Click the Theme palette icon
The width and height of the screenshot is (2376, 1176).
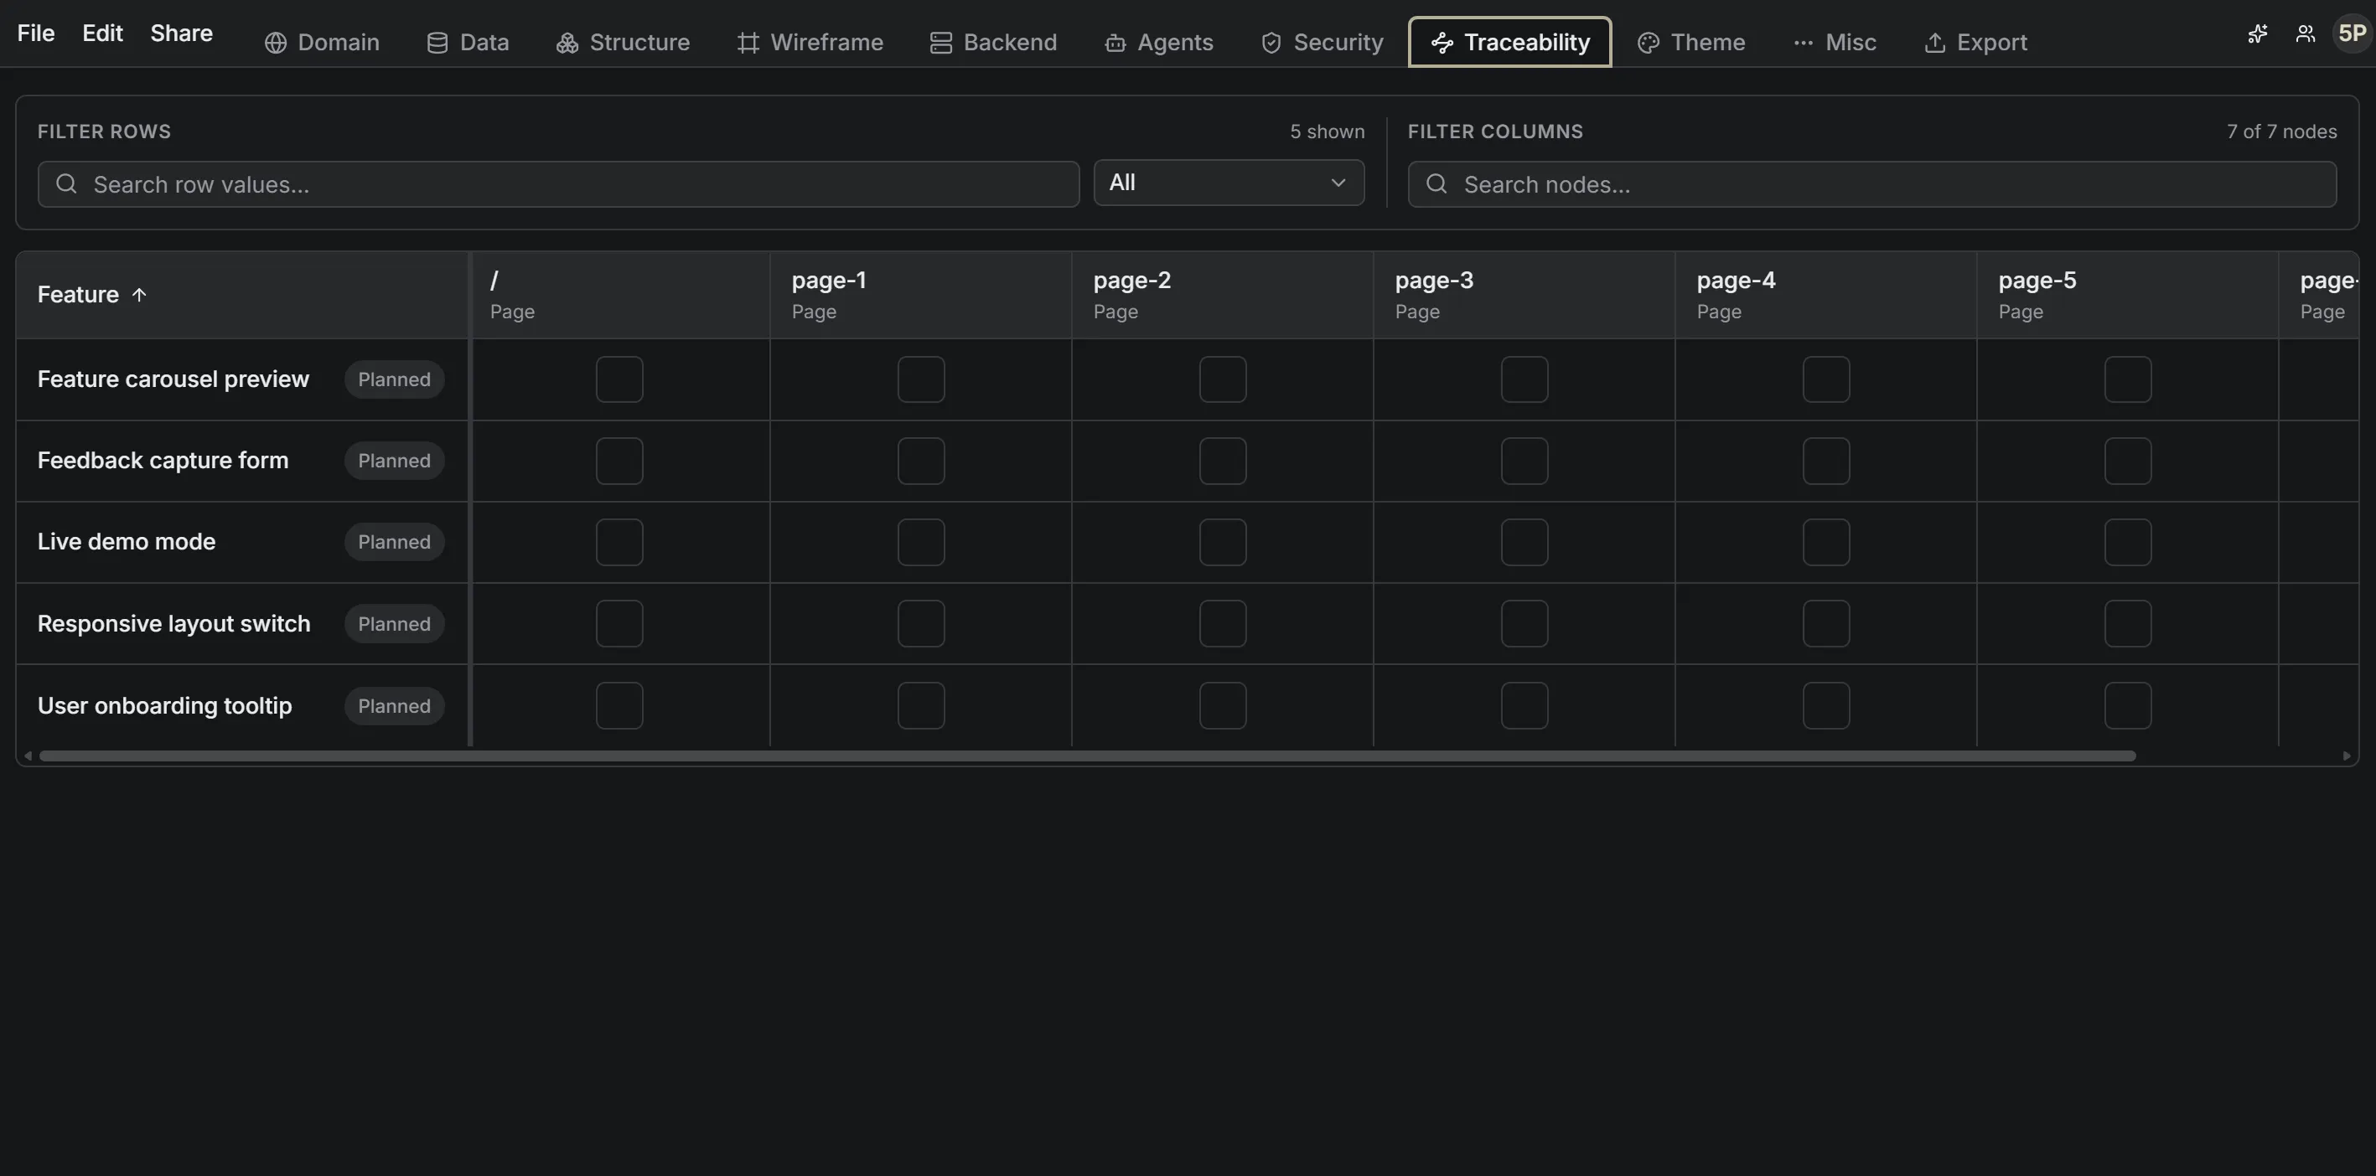point(1649,44)
